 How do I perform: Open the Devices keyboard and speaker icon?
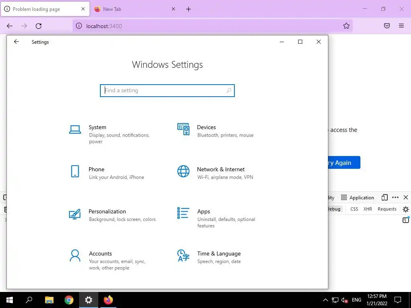point(183,129)
